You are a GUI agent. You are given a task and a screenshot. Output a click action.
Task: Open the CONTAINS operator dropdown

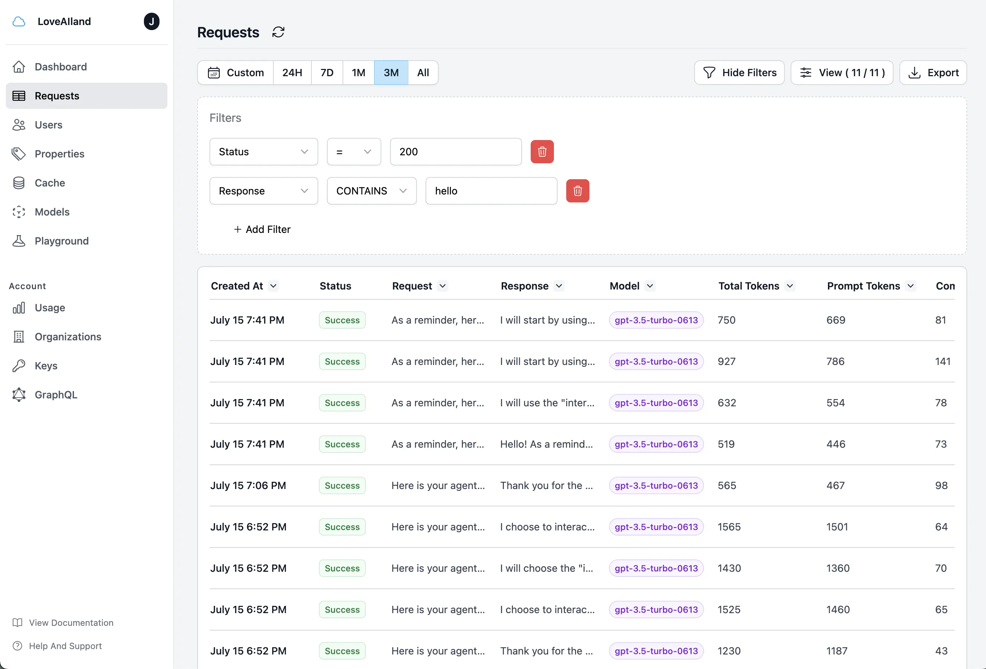tap(371, 190)
